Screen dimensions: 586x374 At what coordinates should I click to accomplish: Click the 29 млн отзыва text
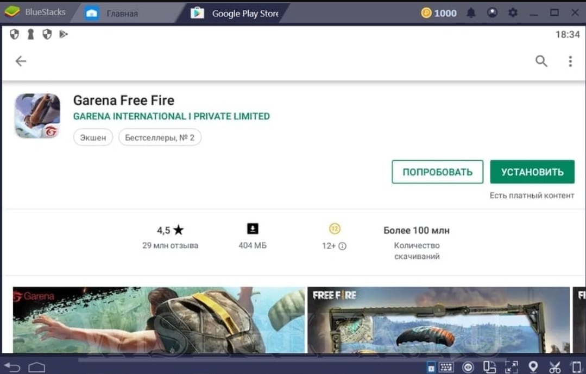point(171,245)
